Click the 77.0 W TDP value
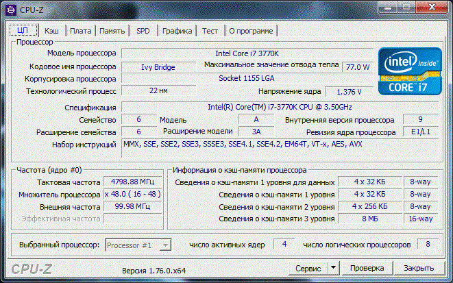Screen dimensions: 453x283 click(x=358, y=67)
